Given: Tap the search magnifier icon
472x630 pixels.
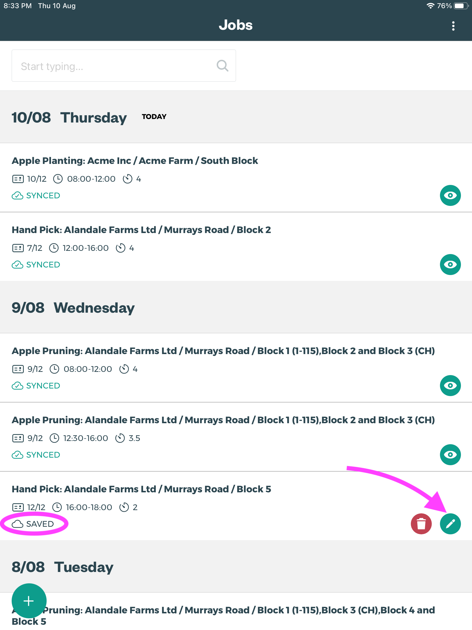Looking at the screenshot, I should (x=222, y=66).
